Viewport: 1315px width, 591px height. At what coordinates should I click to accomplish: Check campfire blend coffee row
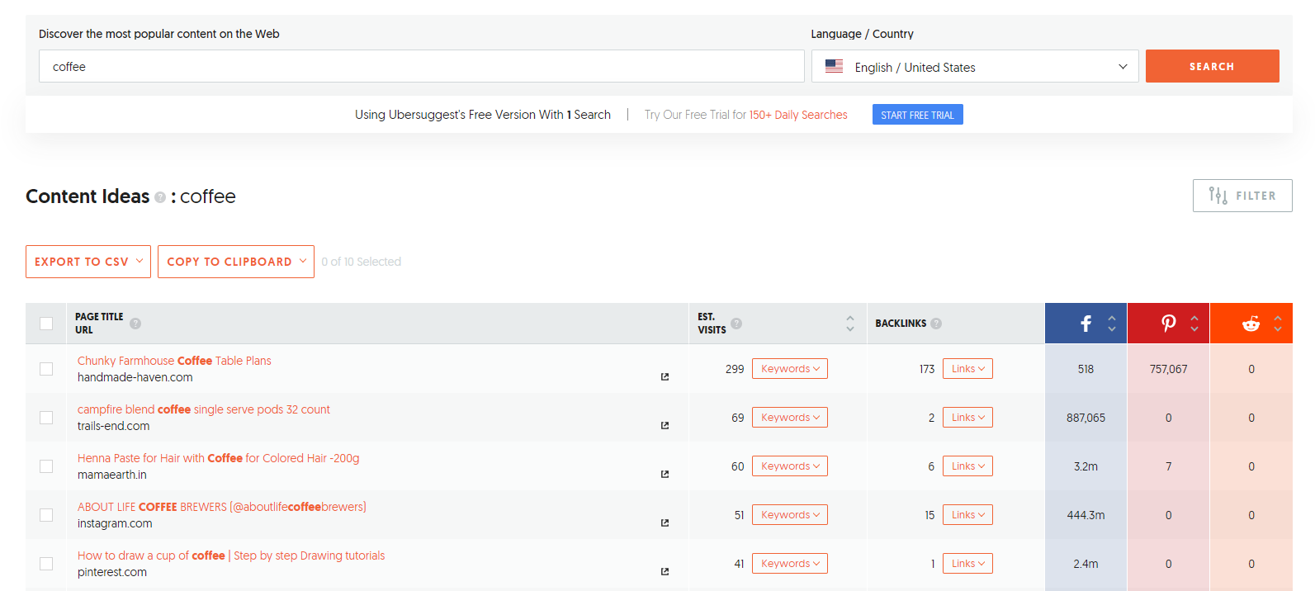(46, 418)
